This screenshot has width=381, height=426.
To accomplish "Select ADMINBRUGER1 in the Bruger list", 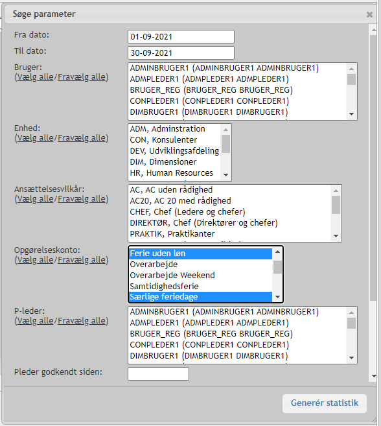I will [x=237, y=68].
